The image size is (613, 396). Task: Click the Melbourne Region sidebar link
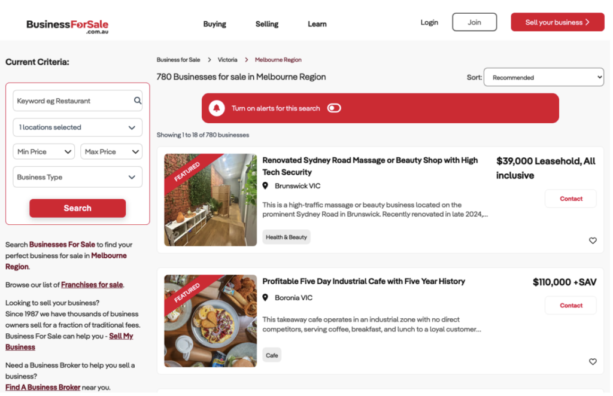66,261
